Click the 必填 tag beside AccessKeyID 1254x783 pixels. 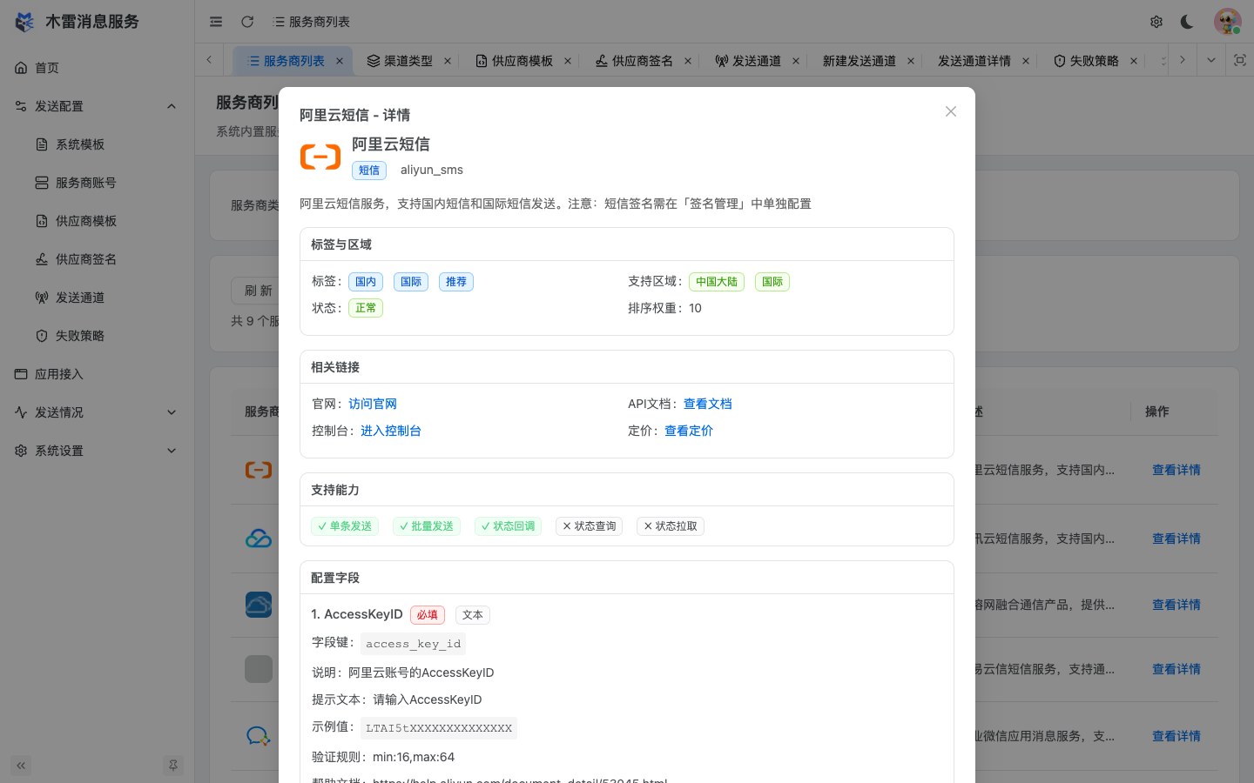[x=428, y=615]
